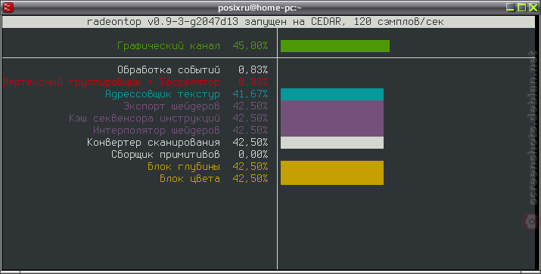Click the 45,00% graphics pipe value
This screenshot has height=274, width=541.
(250, 46)
